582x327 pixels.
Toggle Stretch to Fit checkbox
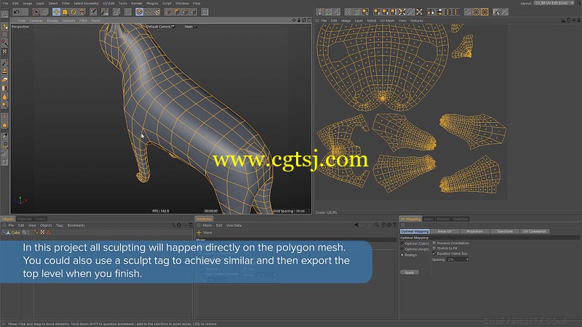(x=434, y=248)
